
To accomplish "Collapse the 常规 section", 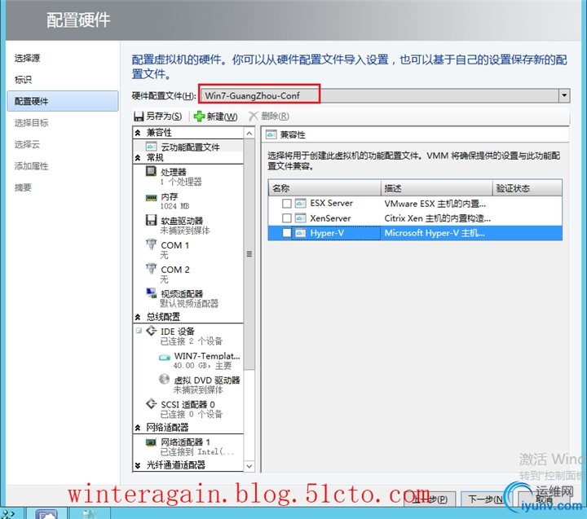I will tap(138, 158).
